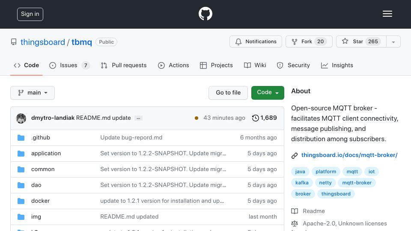The image size is (411, 231).
Task: Open the README.md updated commit
Action: [129, 216]
